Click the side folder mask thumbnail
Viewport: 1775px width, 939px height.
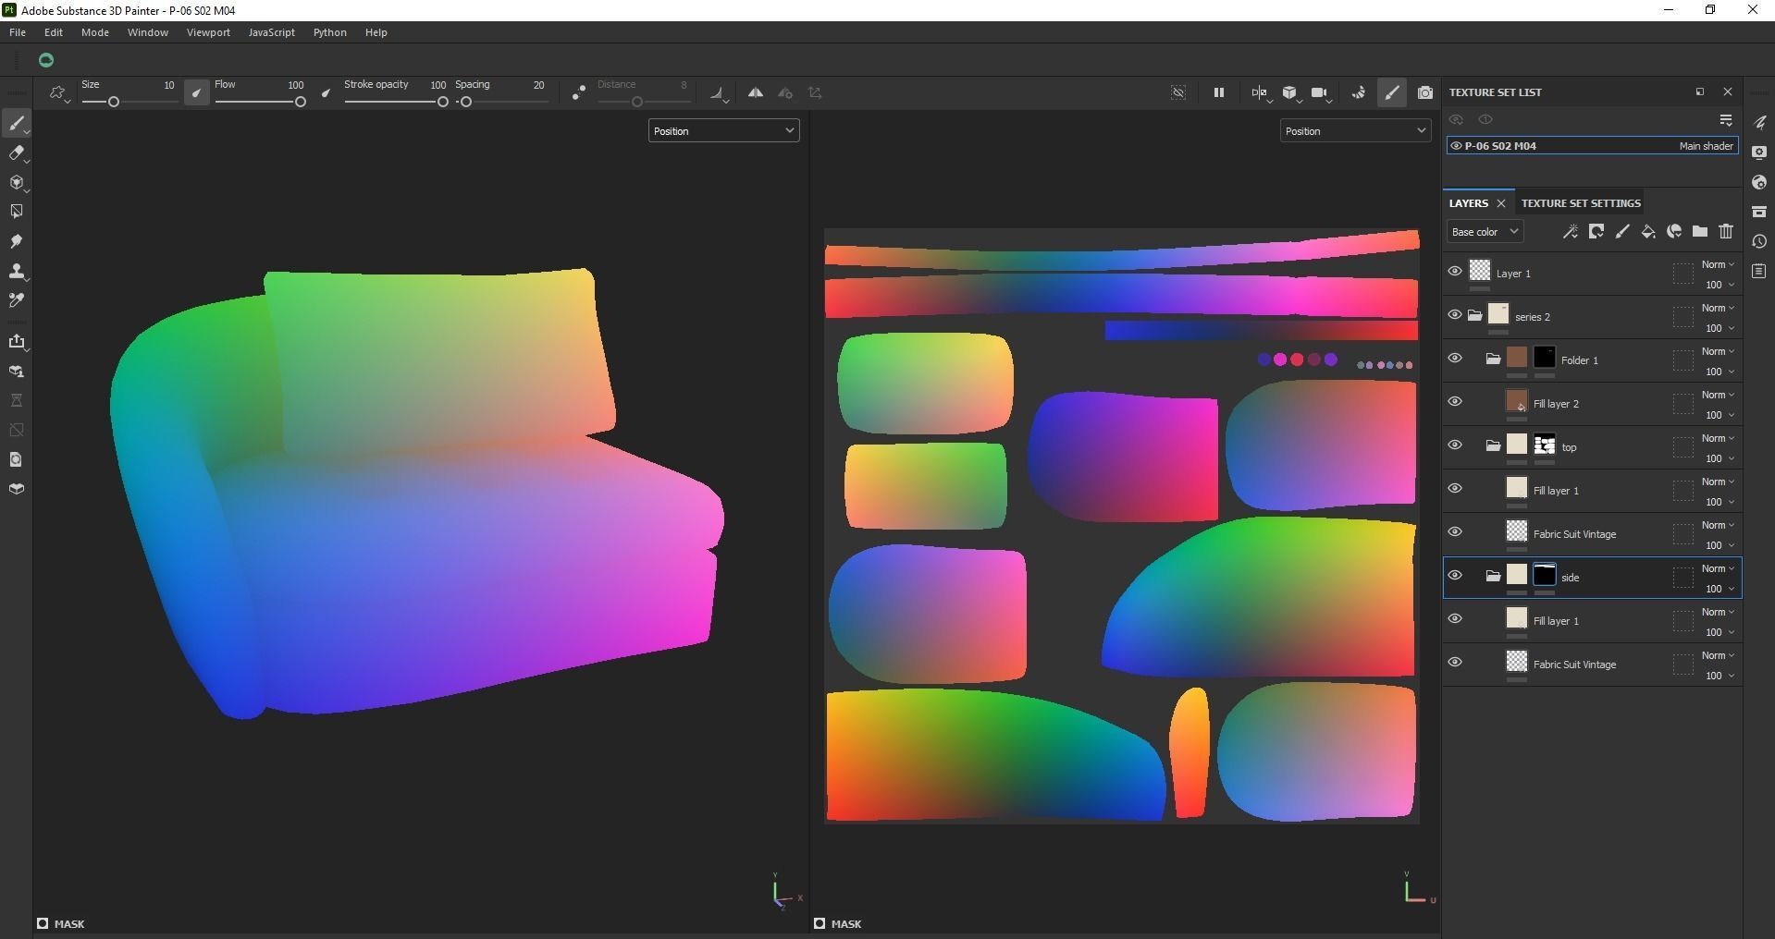pos(1545,575)
